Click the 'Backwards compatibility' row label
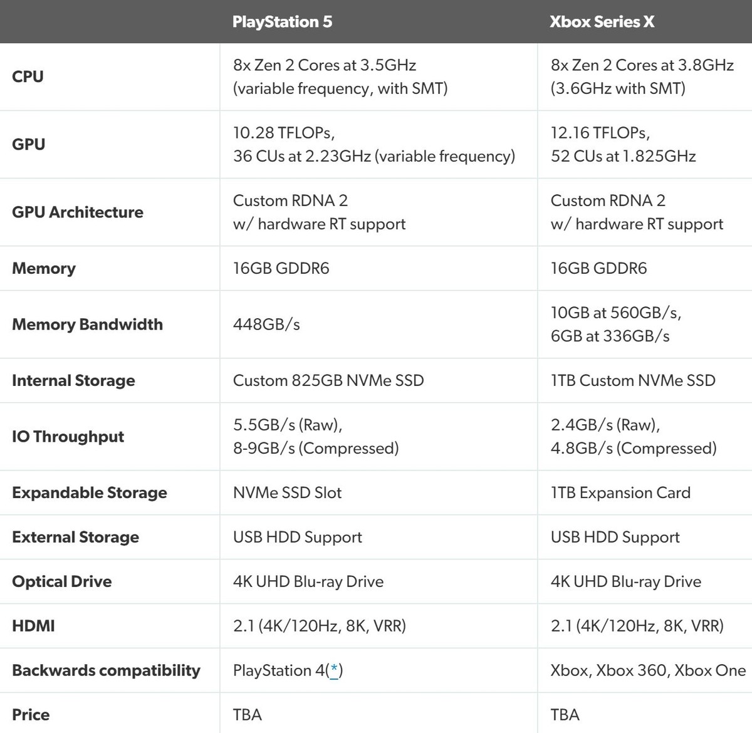 (x=106, y=670)
